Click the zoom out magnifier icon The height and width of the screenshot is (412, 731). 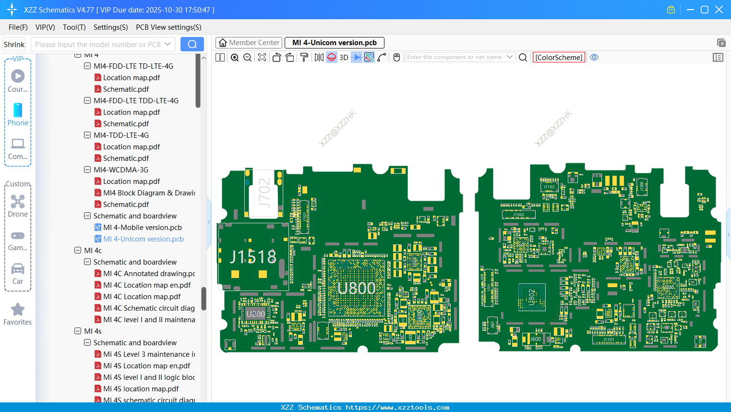[x=248, y=58]
